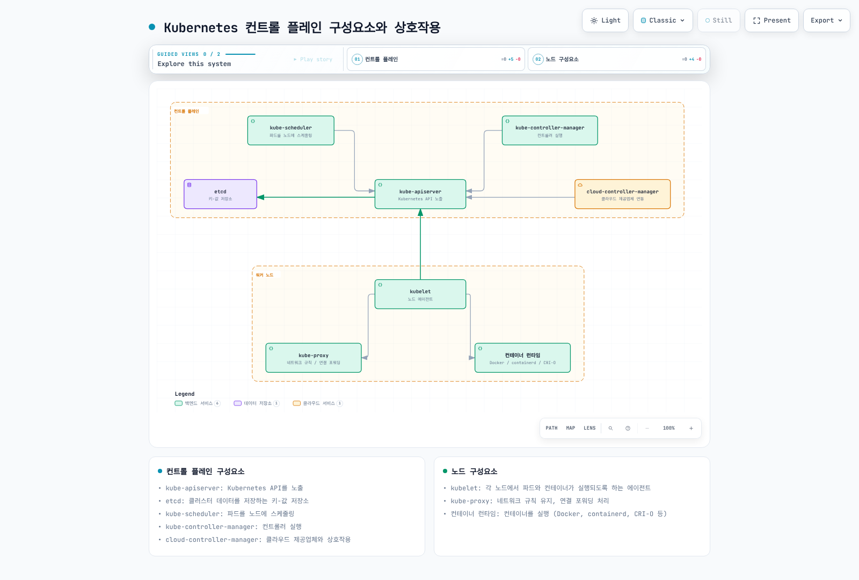Click the code icon on 컨테이너 런타임
859x580 pixels.
480,349
